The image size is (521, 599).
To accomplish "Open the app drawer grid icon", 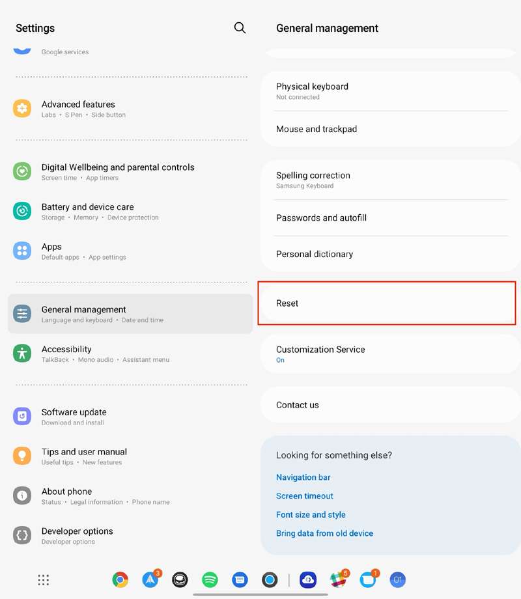I will coord(44,579).
